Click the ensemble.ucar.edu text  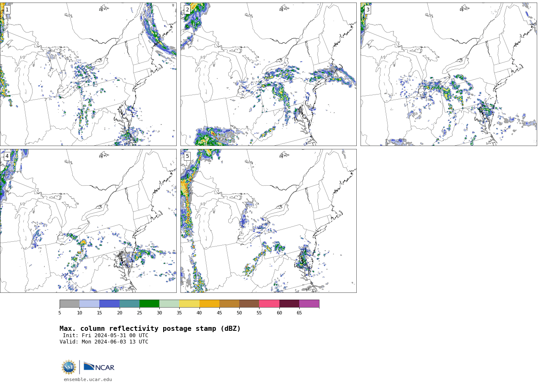[88, 380]
